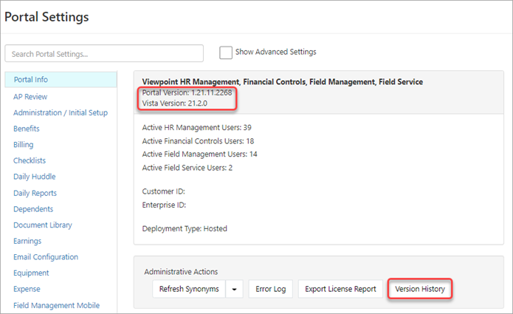Click the Portal Settings page title
The height and width of the screenshot is (314, 513).
pos(47,17)
